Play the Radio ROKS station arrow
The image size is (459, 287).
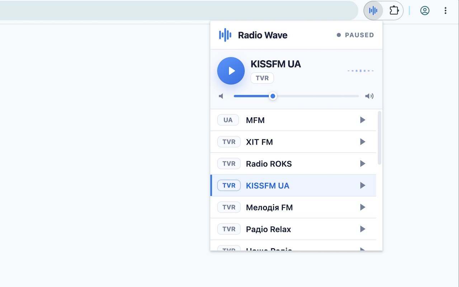coord(363,164)
